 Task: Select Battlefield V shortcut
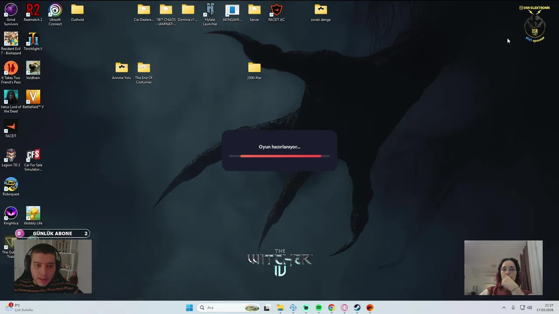click(33, 100)
